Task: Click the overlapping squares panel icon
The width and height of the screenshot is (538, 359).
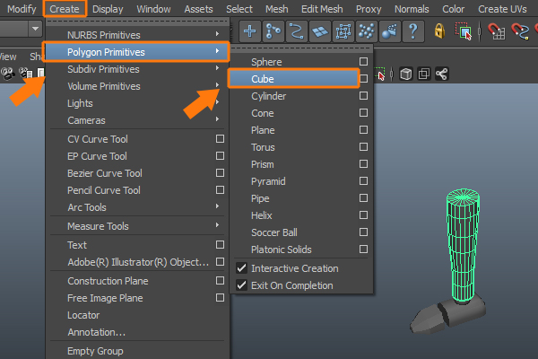Action: coord(424,74)
